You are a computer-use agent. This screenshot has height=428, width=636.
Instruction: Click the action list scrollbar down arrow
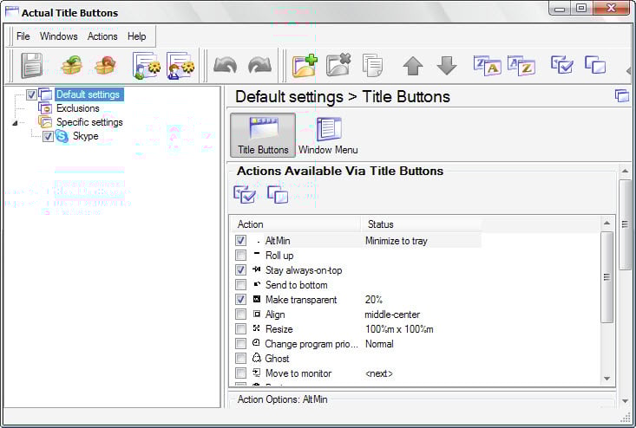(x=606, y=379)
